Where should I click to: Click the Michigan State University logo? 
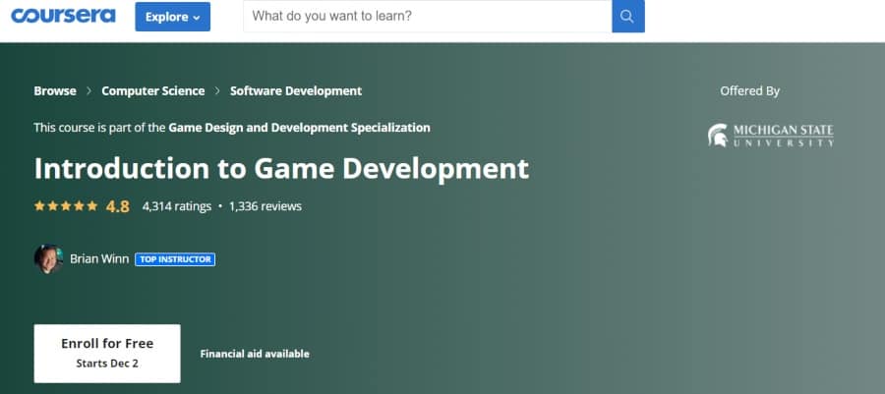pyautogui.click(x=770, y=136)
